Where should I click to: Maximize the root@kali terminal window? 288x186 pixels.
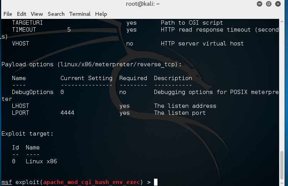click(x=268, y=4)
